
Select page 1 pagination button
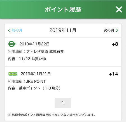63,103
